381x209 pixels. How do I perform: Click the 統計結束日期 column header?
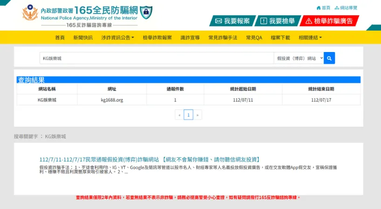pos(321,89)
